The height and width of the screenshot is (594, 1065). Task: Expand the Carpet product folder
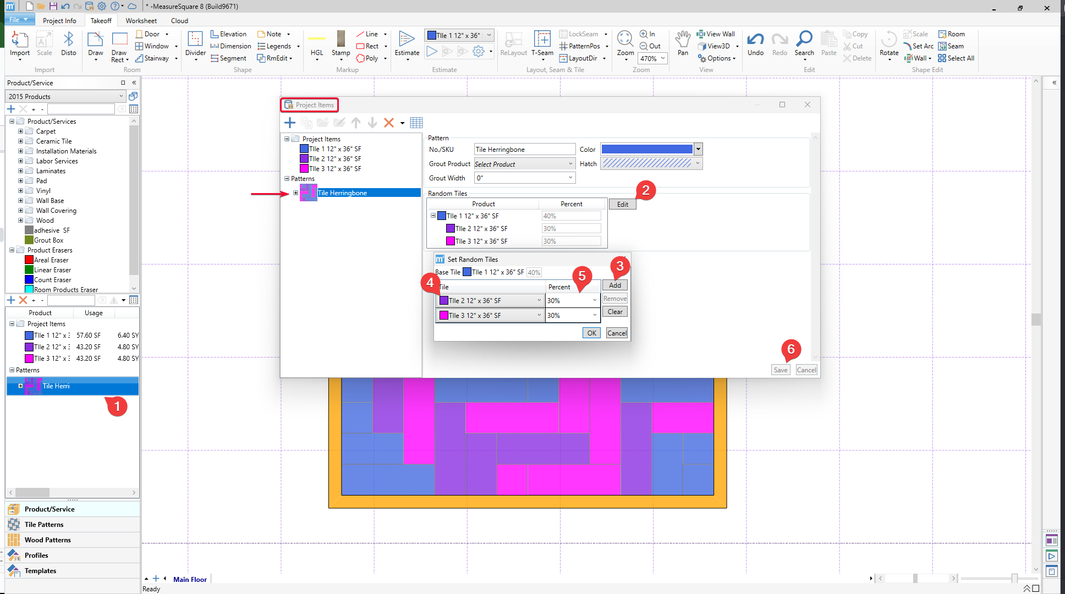[x=20, y=131]
